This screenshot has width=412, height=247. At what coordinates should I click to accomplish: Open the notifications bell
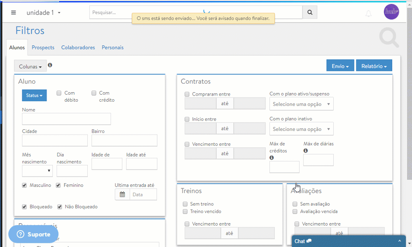368,13
